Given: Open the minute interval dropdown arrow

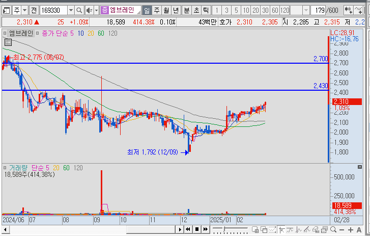Looking at the screenshot, I should [x=306, y=10].
